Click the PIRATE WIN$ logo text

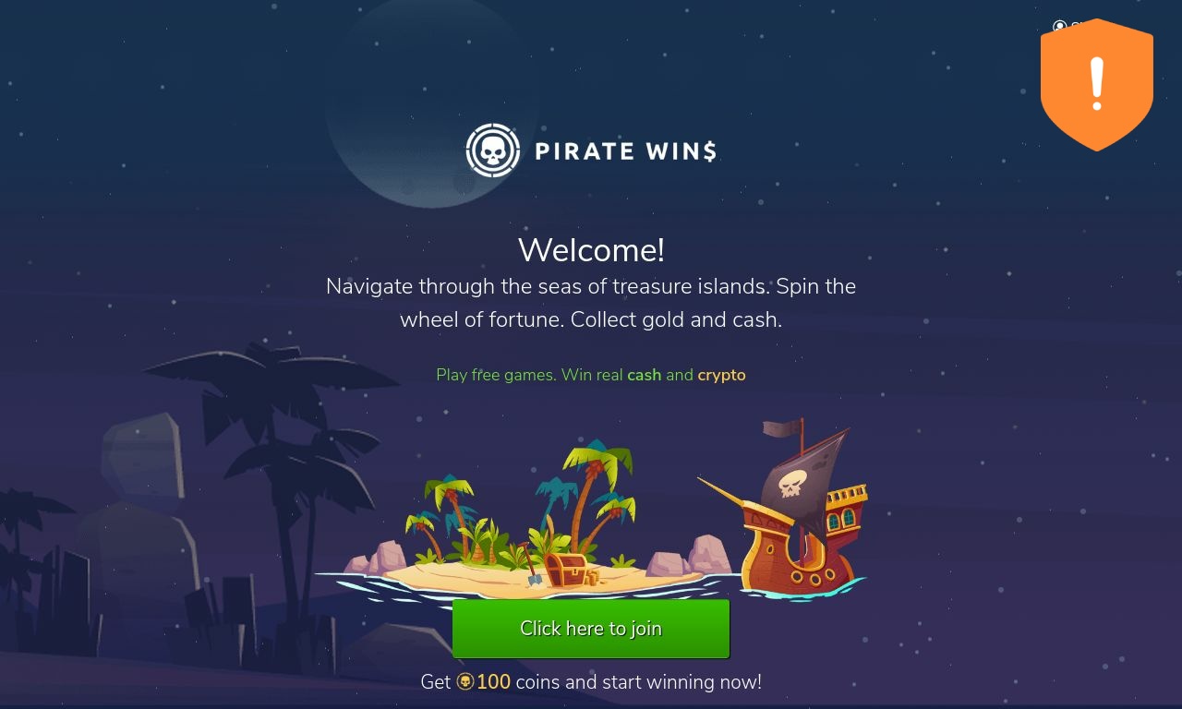pyautogui.click(x=626, y=151)
